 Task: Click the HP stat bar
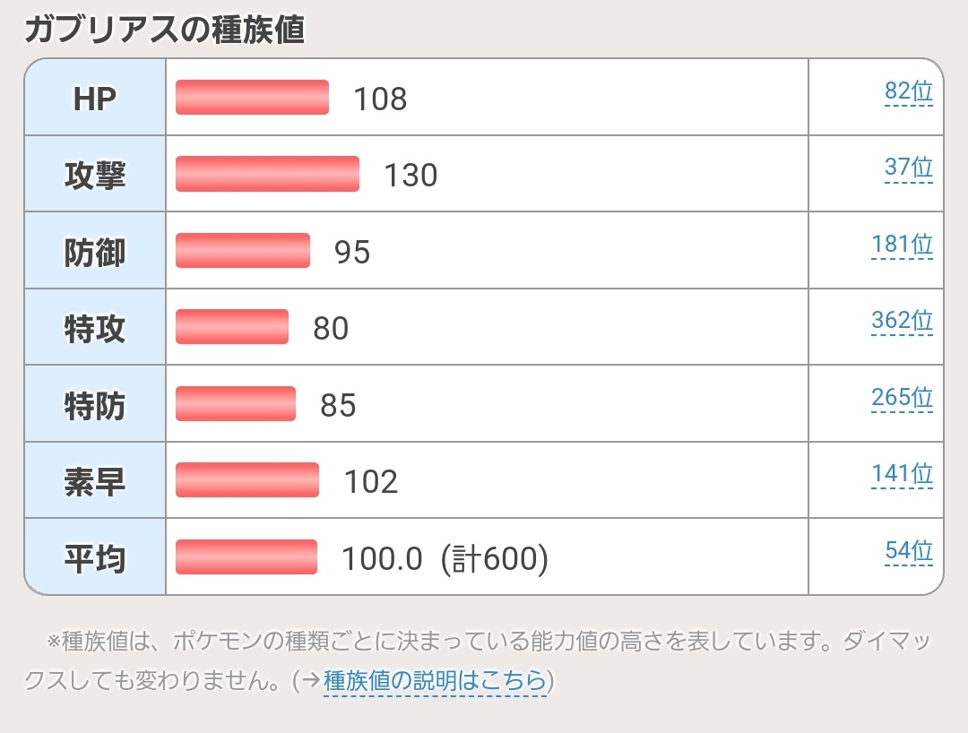(x=252, y=98)
